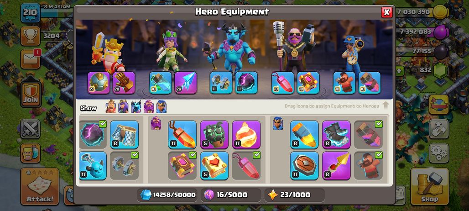Image resolution: width=469 pixels, height=211 pixels.
Task: Choose the level 8 Electro Boots equipment
Action: coord(336,135)
